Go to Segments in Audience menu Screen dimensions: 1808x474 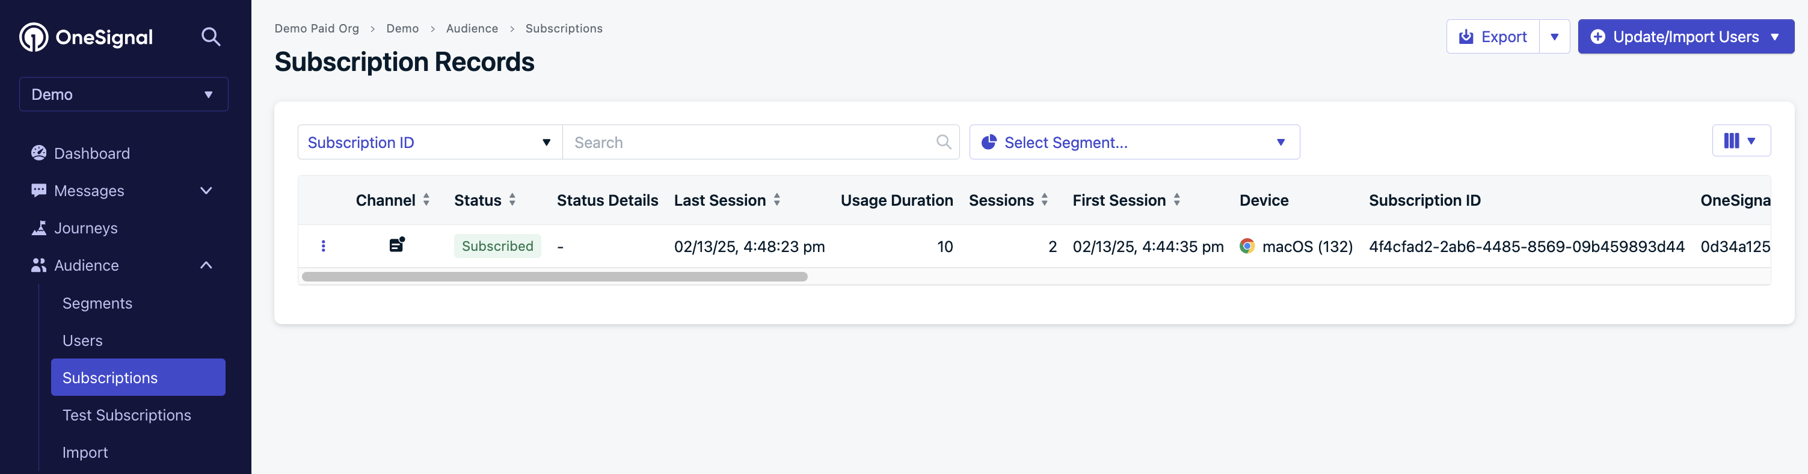click(97, 303)
